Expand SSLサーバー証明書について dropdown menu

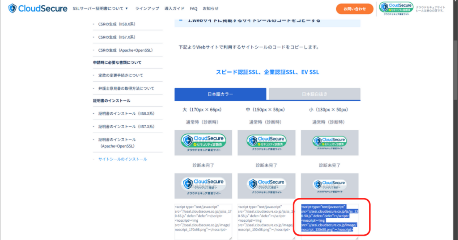100,8
